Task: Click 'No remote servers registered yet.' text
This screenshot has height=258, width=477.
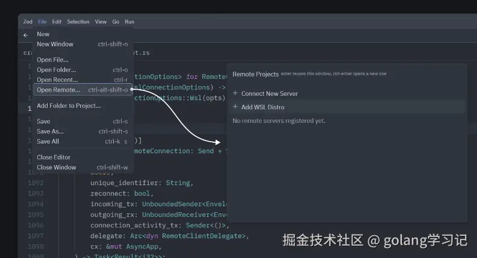Action: (x=279, y=121)
